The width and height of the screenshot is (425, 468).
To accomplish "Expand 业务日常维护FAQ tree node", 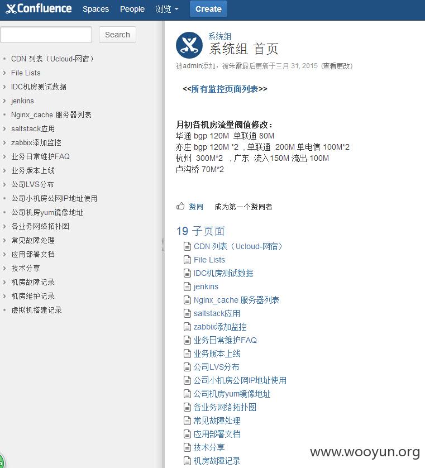I will tap(4, 156).
